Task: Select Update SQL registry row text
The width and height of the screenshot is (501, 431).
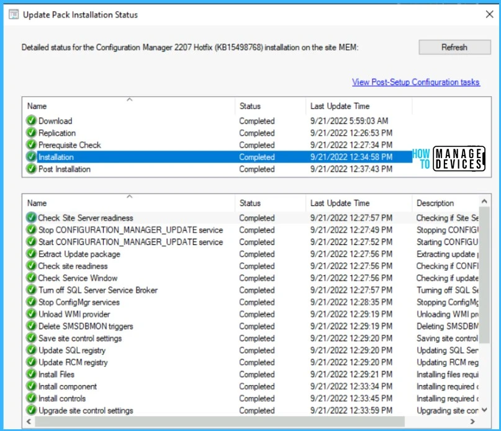Action: click(x=72, y=350)
